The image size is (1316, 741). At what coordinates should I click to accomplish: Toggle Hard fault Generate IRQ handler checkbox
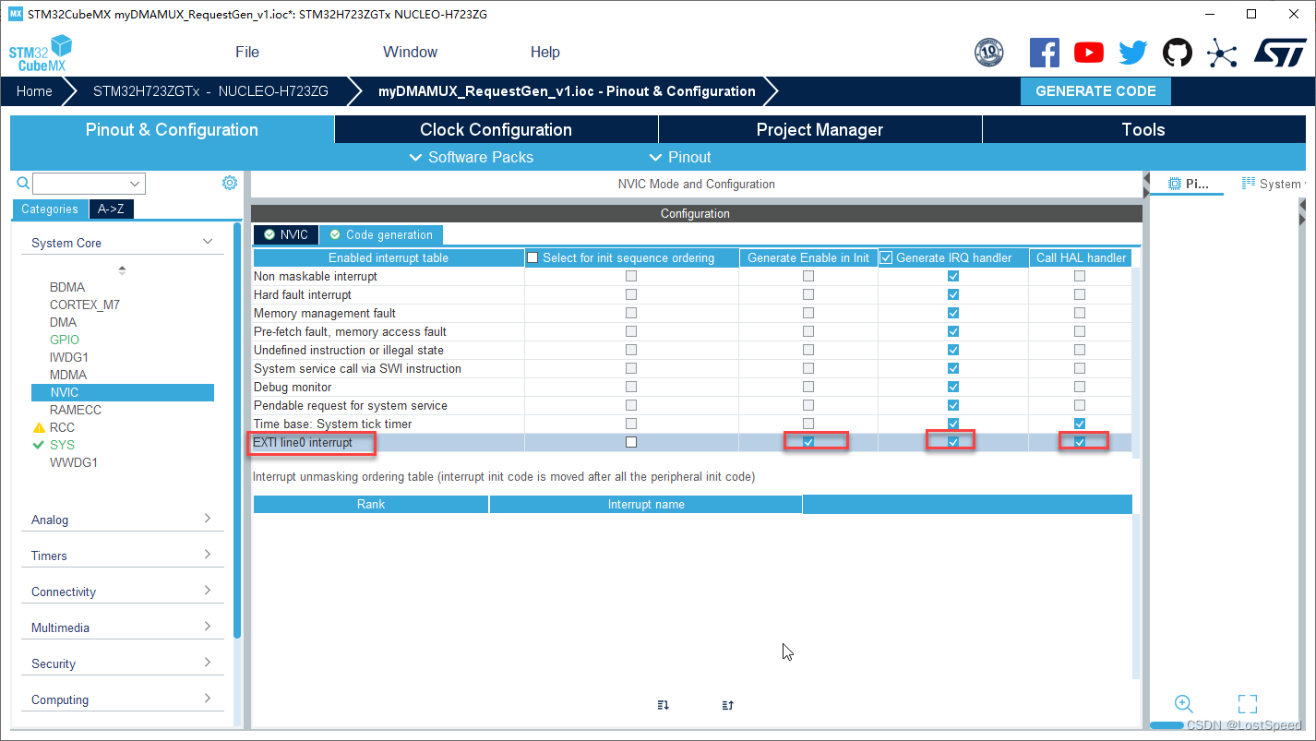[953, 294]
